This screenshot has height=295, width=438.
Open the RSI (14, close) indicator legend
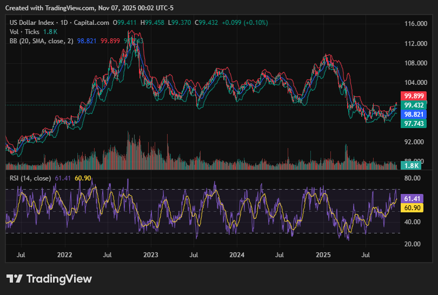(x=31, y=178)
